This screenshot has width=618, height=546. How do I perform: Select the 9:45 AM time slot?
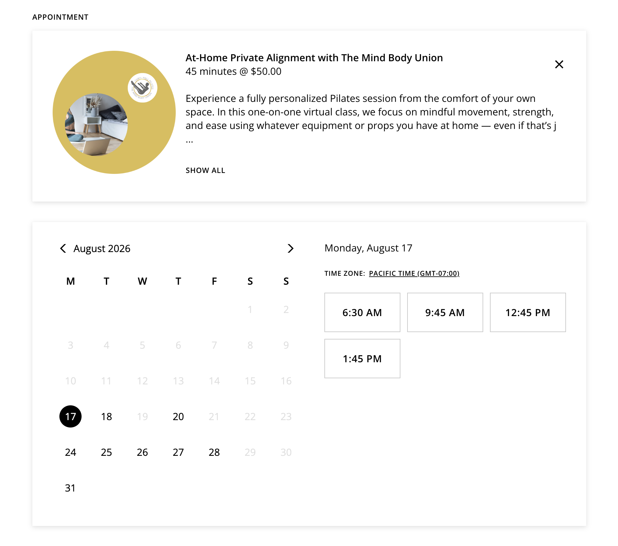[x=445, y=312]
